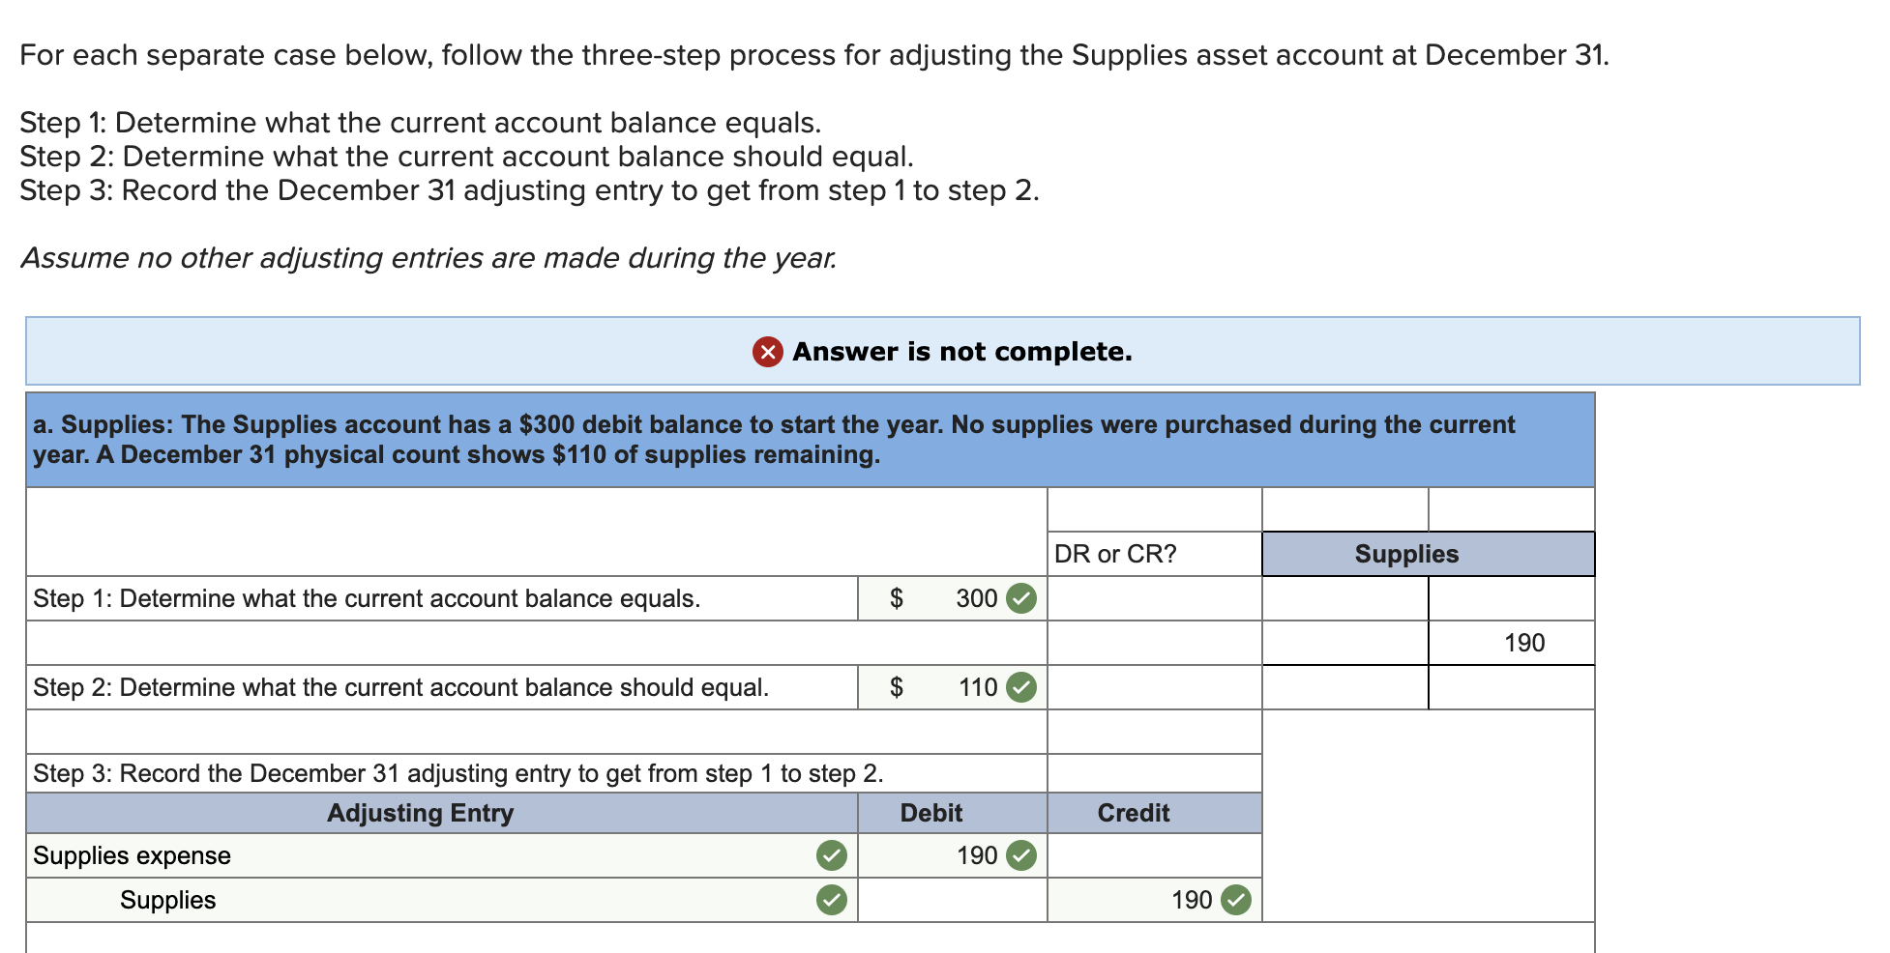Click the Supplies T-account header

pyautogui.click(x=1429, y=555)
